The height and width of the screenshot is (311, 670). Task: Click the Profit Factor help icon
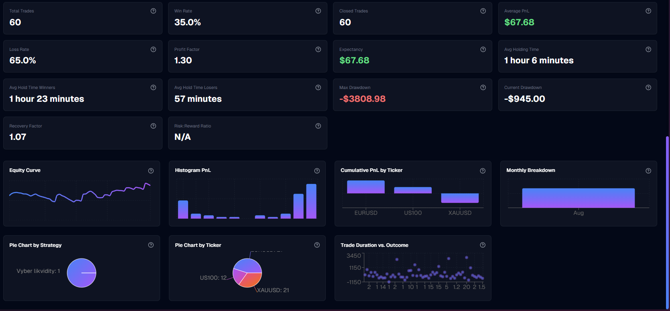318,50
